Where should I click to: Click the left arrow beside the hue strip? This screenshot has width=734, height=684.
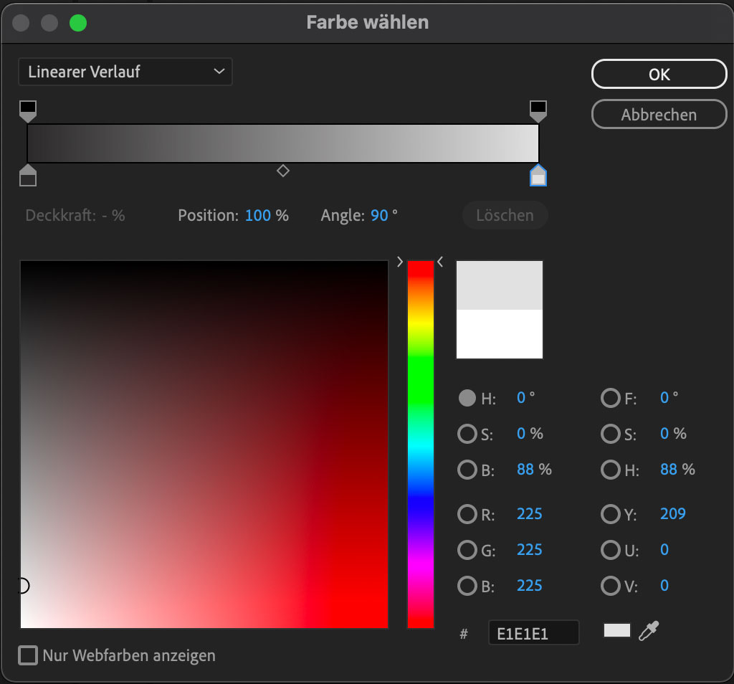click(440, 262)
